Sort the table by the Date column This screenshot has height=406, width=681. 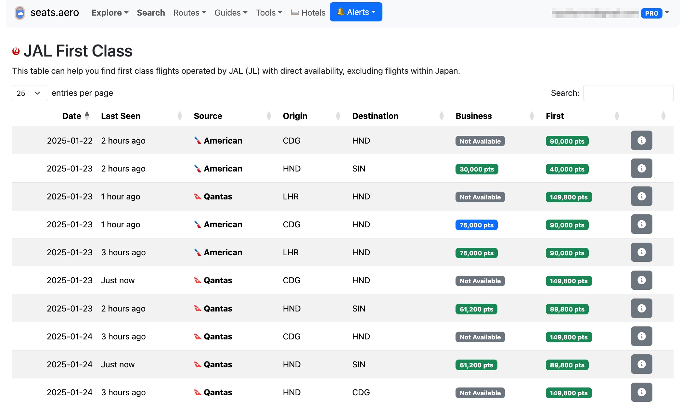coord(72,116)
